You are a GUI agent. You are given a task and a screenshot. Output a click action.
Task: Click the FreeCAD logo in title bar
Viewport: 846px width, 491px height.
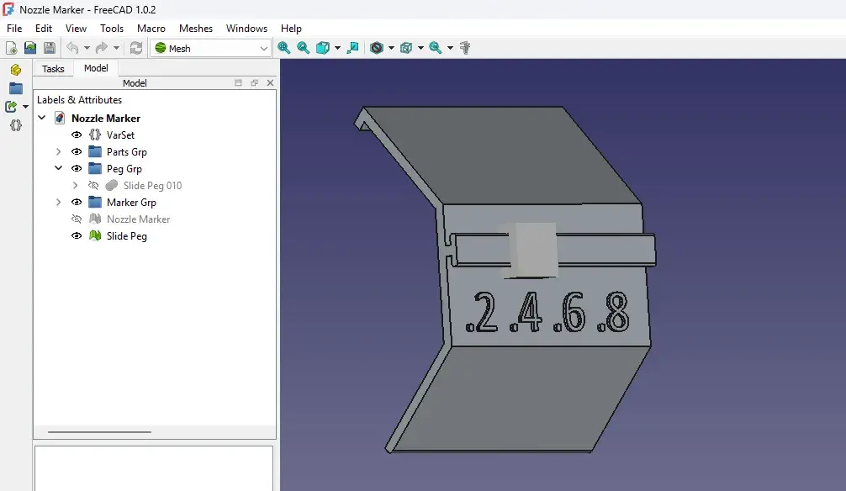pos(8,9)
